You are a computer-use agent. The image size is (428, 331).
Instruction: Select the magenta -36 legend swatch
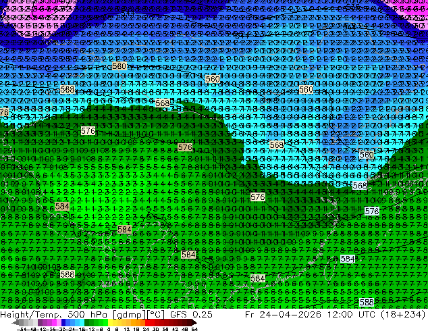[54, 322]
